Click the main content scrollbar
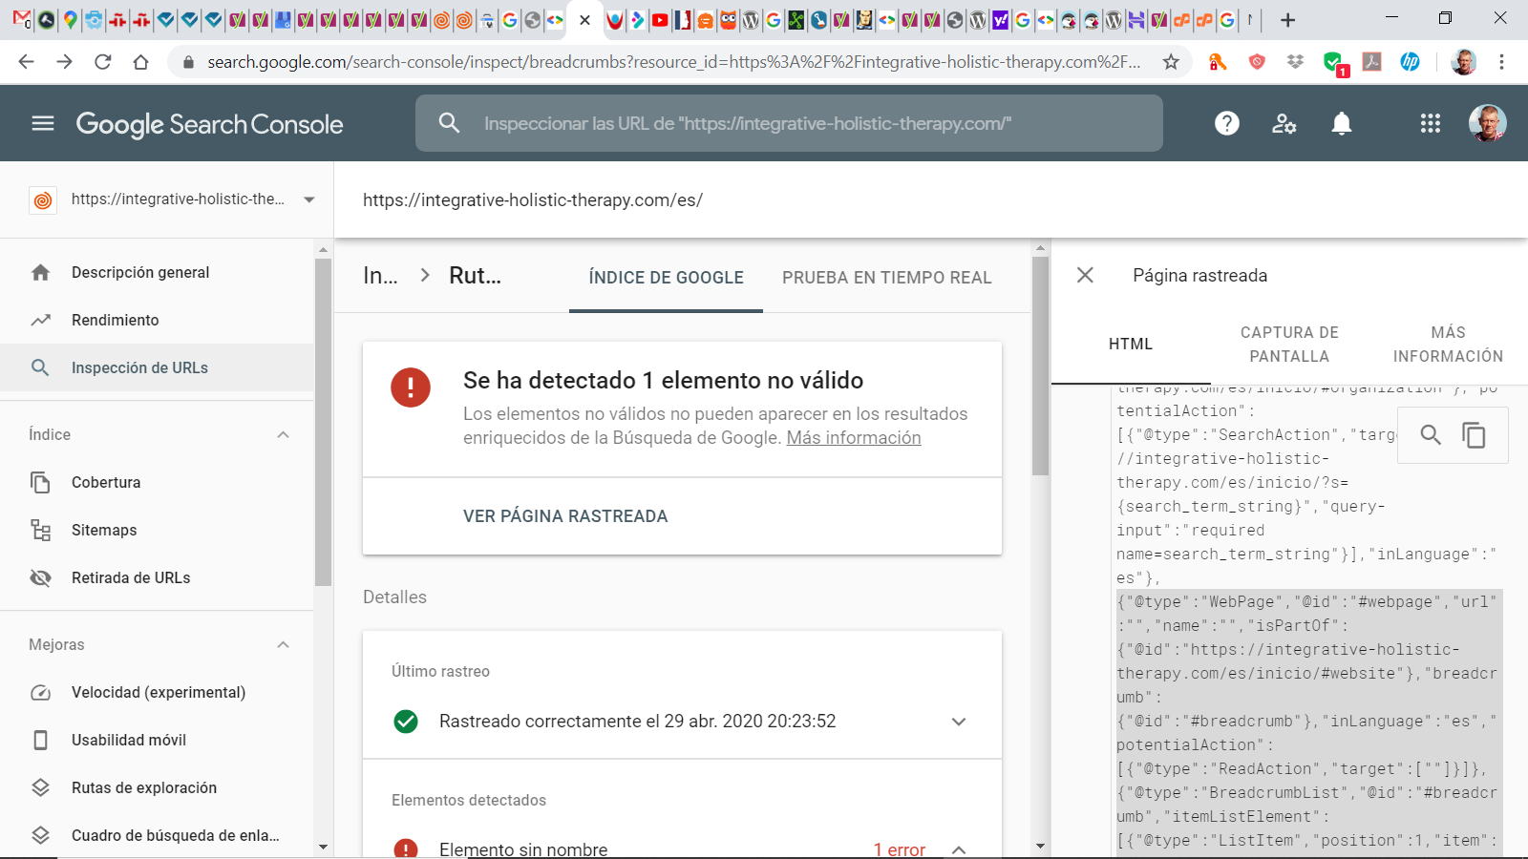 [x=1040, y=366]
